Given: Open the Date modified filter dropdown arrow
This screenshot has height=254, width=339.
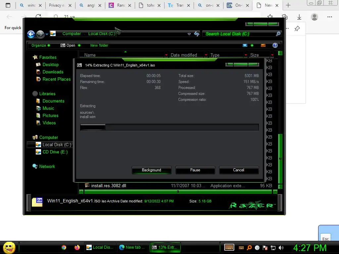Looking at the screenshot, I should (x=206, y=55).
